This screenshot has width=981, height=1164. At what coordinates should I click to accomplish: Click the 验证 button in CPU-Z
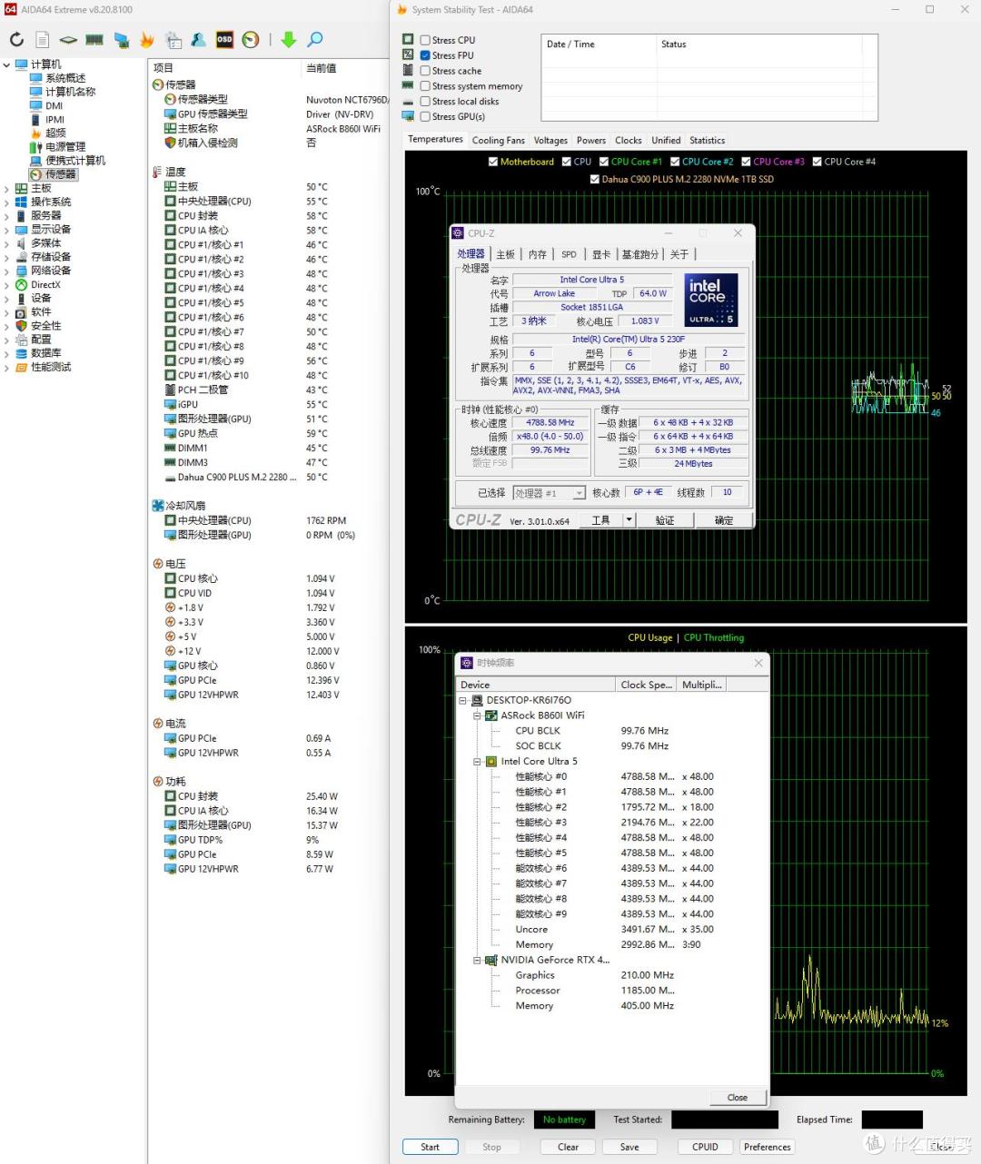click(665, 520)
